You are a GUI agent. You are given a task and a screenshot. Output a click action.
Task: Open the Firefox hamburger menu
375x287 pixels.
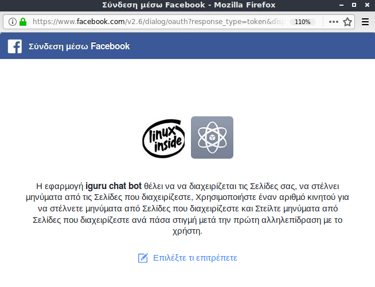[365, 22]
